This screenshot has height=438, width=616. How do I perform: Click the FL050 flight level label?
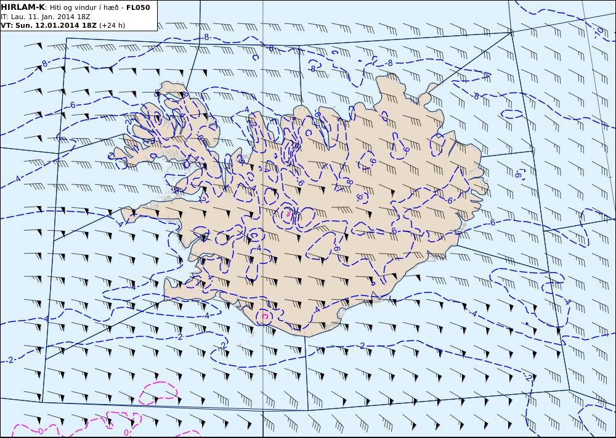tap(138, 7)
